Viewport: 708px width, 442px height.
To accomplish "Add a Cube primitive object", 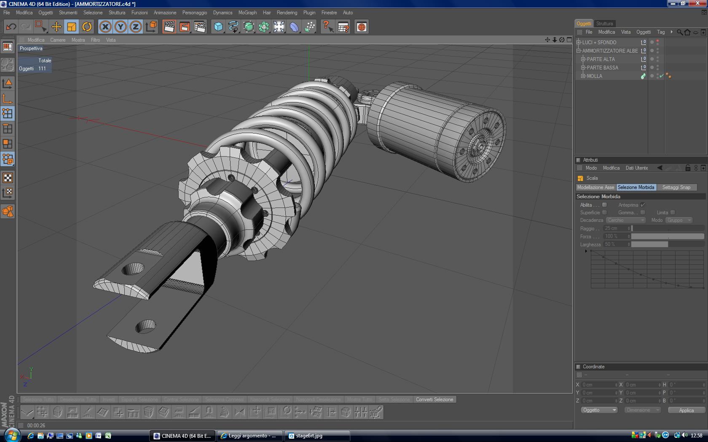I will click(x=218, y=27).
